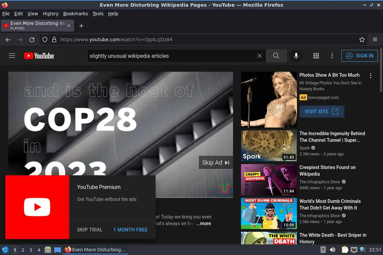Switch to workspace 2
This screenshot has width=383, height=255.
point(23,250)
